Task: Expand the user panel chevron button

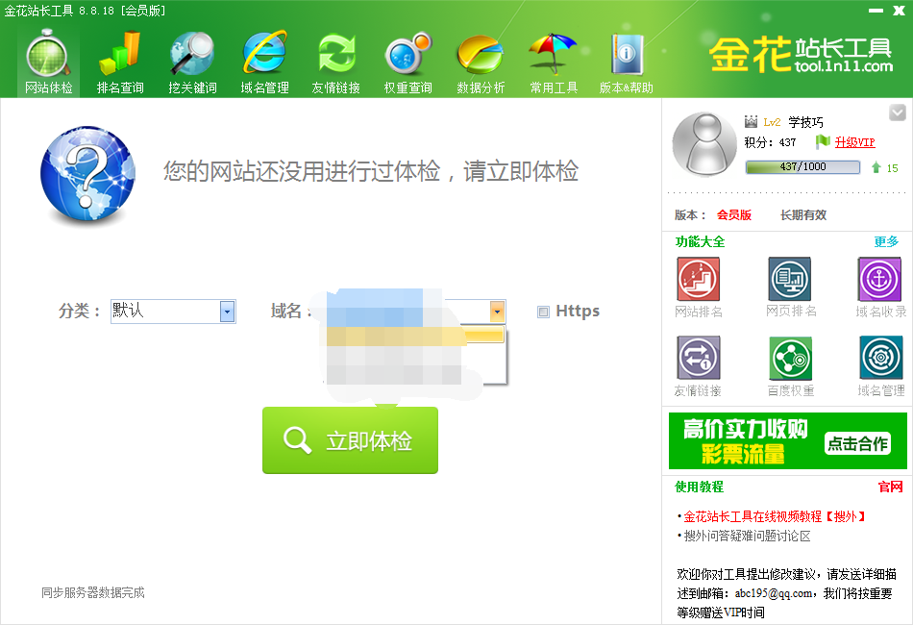Action: [x=898, y=112]
